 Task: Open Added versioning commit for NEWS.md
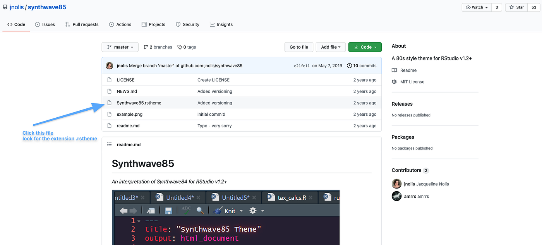215,91
